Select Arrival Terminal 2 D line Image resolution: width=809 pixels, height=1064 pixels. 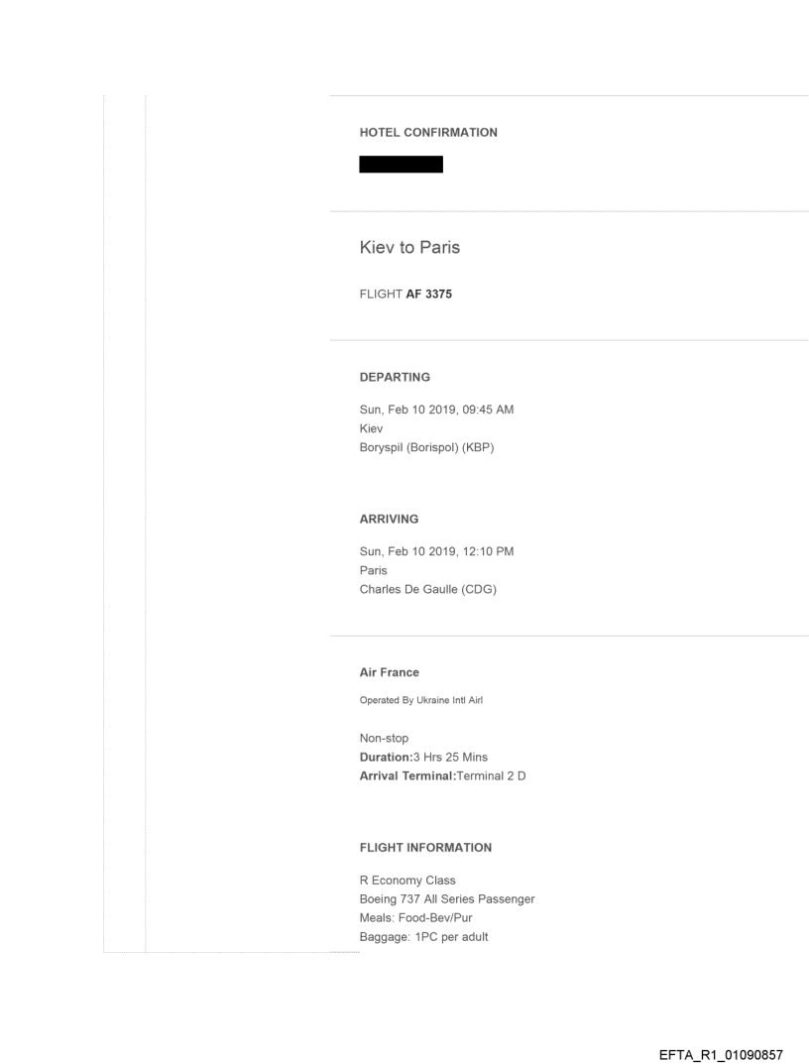442,775
